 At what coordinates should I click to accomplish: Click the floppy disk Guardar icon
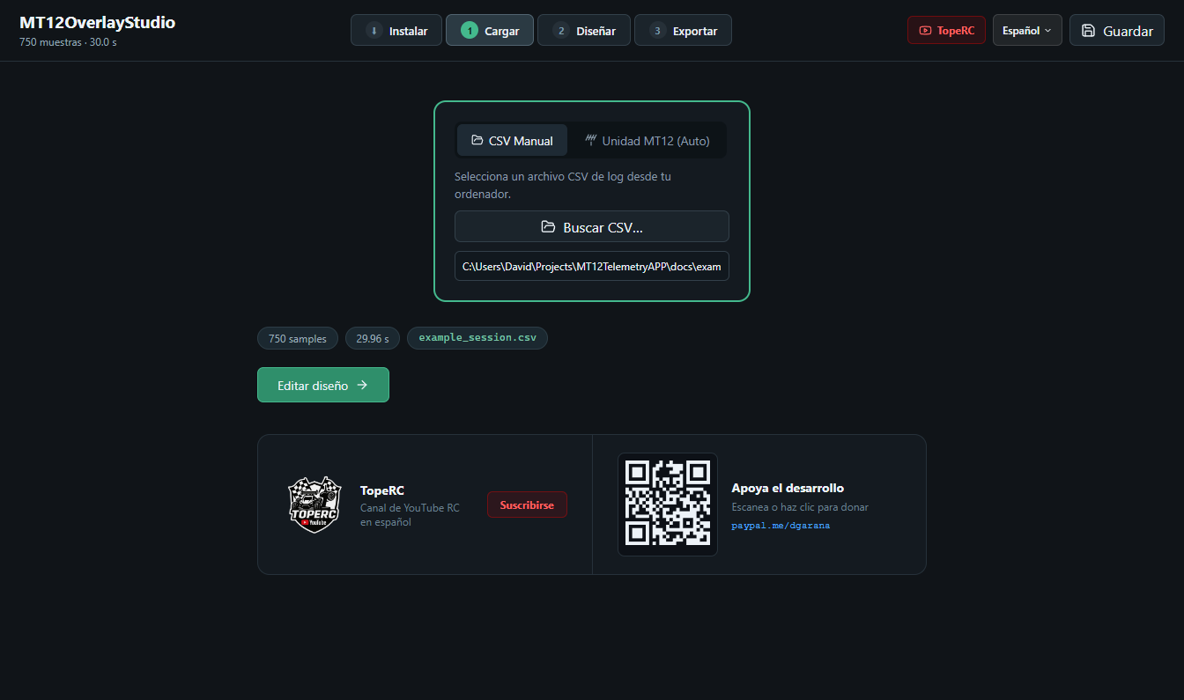[x=1088, y=31]
